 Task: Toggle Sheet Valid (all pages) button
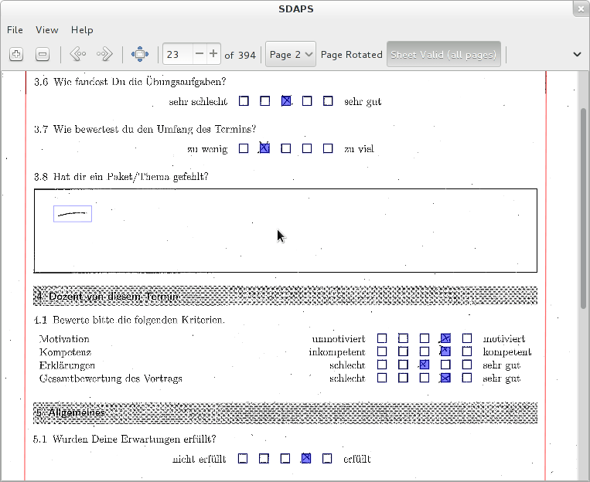[x=444, y=55]
